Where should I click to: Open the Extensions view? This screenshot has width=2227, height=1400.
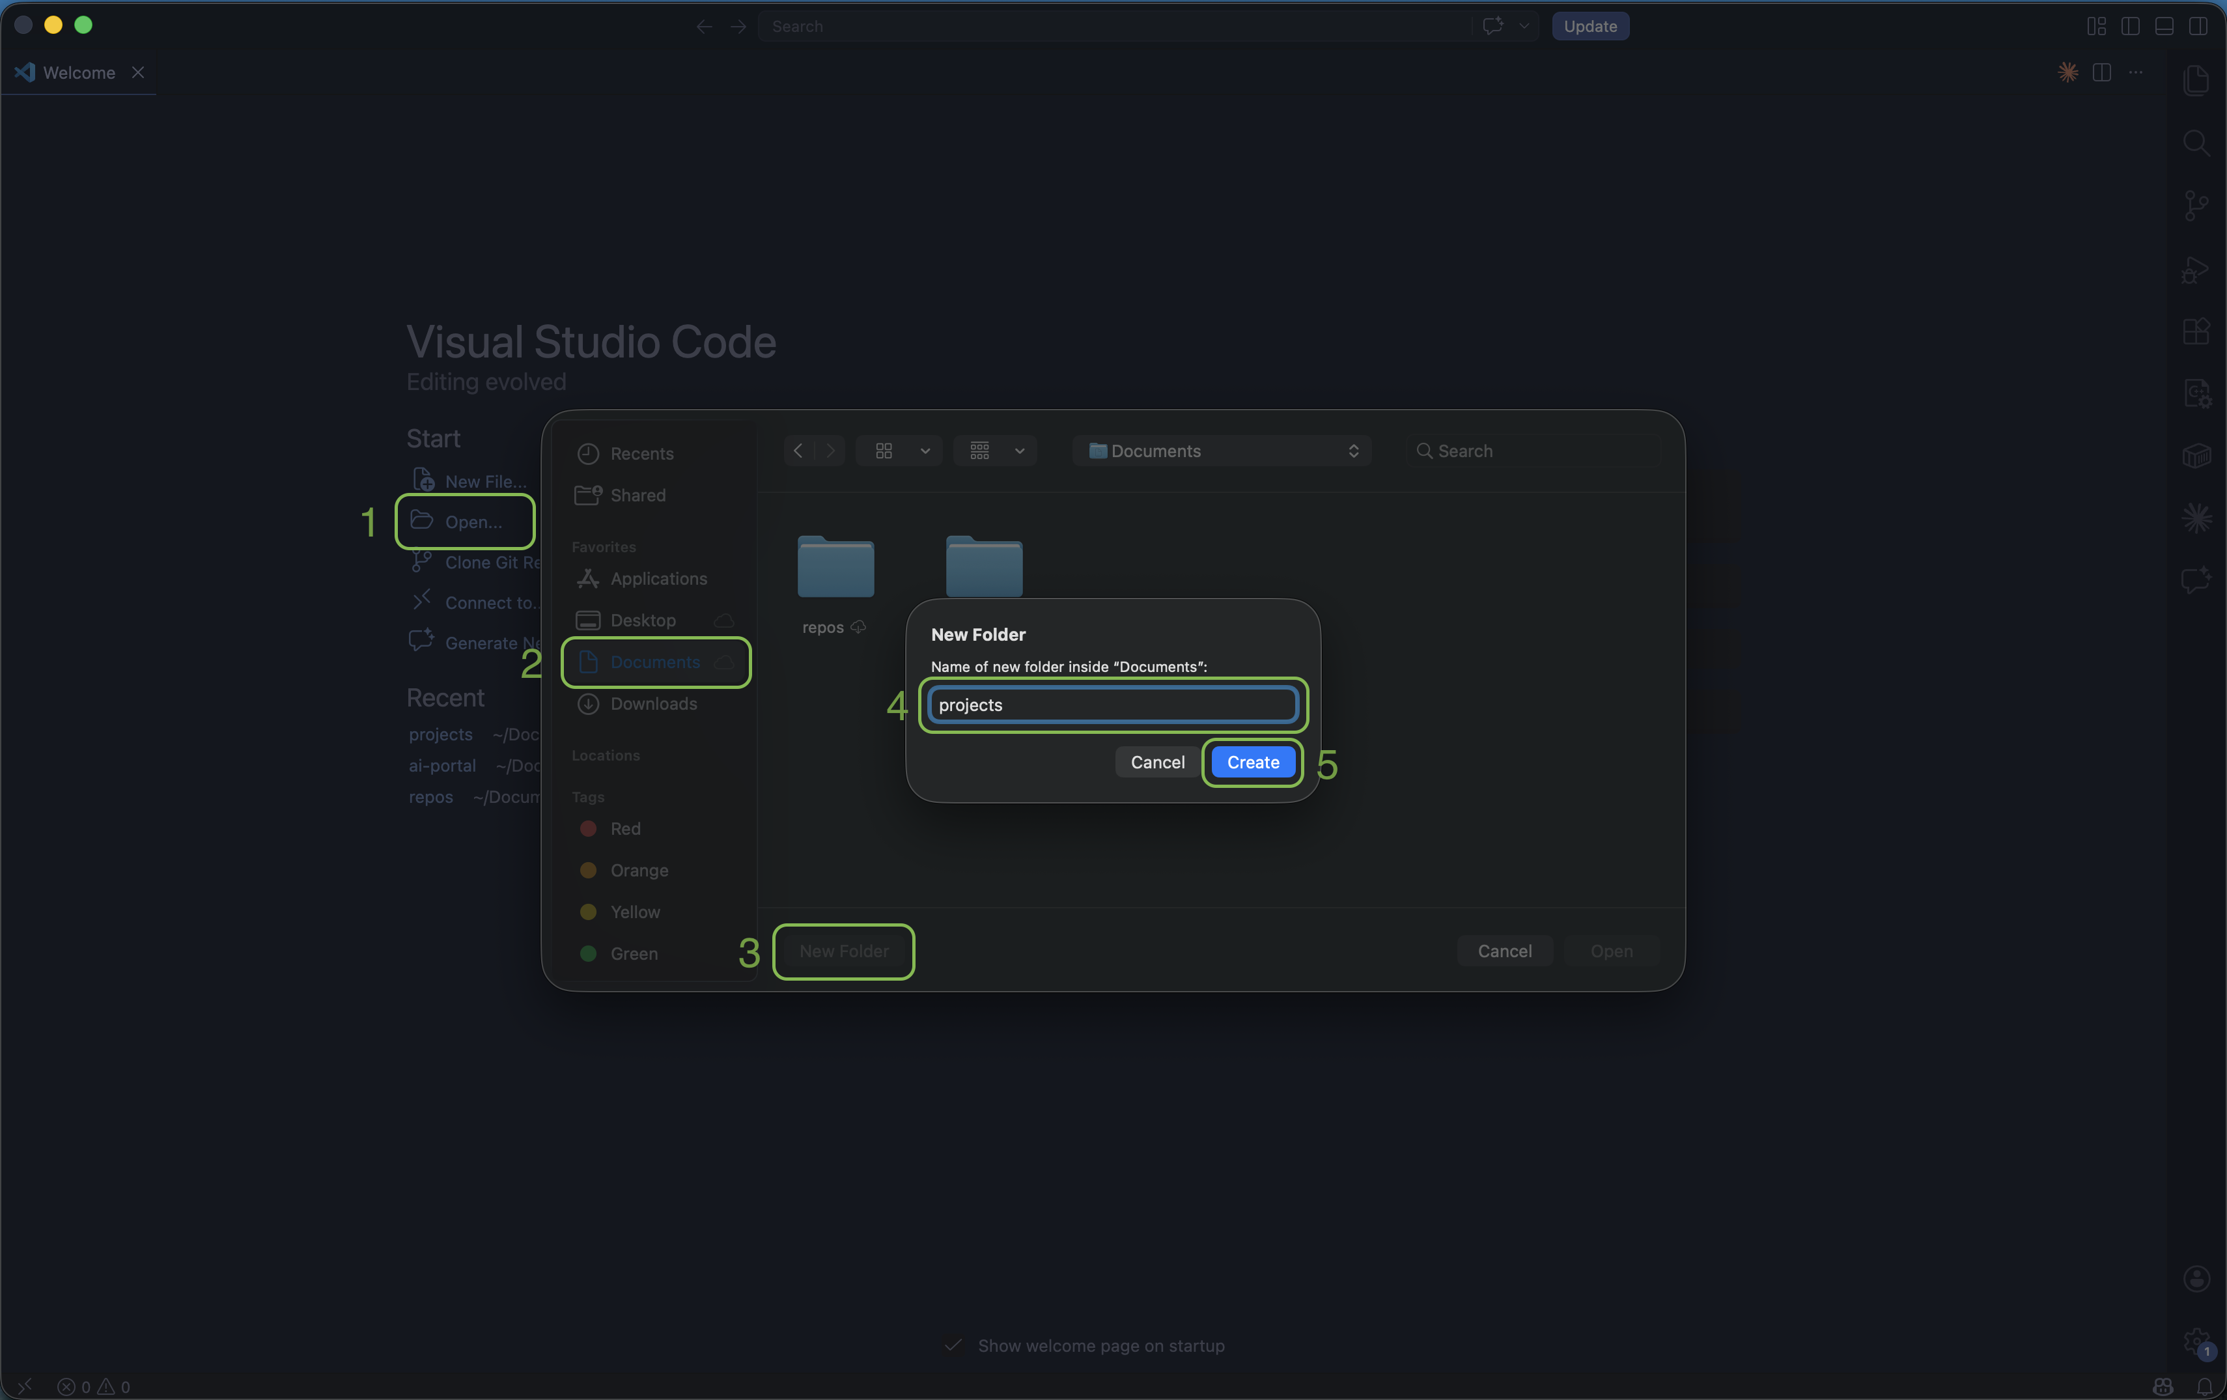coord(2196,330)
